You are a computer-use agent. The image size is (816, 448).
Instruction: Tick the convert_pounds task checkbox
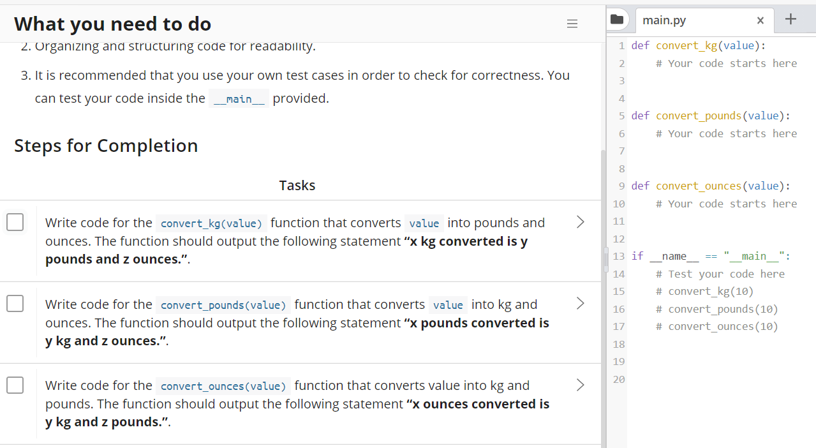click(15, 304)
